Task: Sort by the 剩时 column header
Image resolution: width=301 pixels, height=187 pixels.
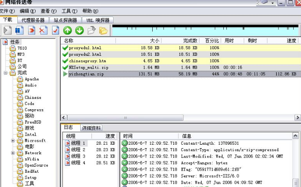Action: pos(255,41)
